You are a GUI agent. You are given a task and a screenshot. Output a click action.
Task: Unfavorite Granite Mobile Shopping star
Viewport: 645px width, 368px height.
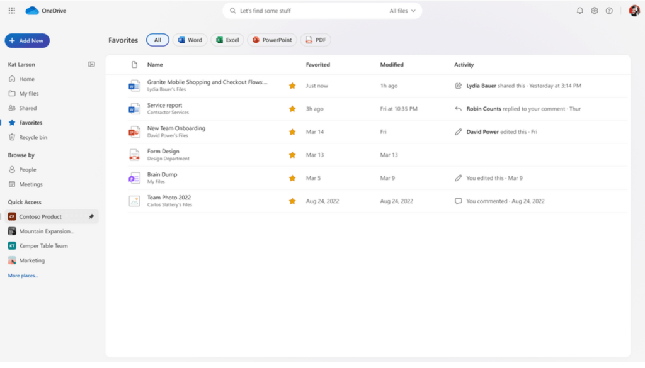coord(292,86)
